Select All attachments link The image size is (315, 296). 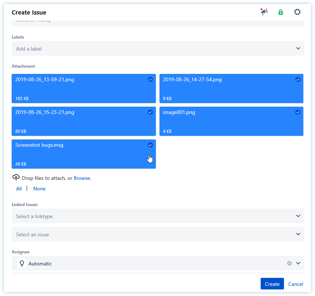[19, 189]
